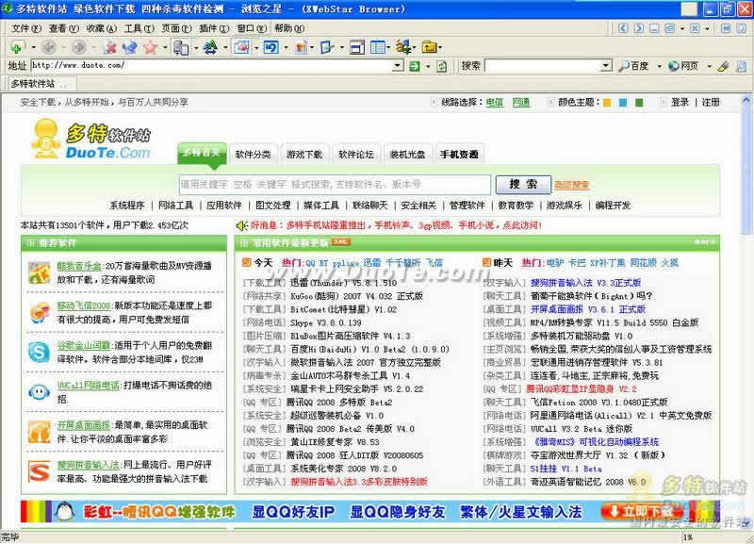
Task: Open the 安全相关 category link
Action: [x=418, y=206]
